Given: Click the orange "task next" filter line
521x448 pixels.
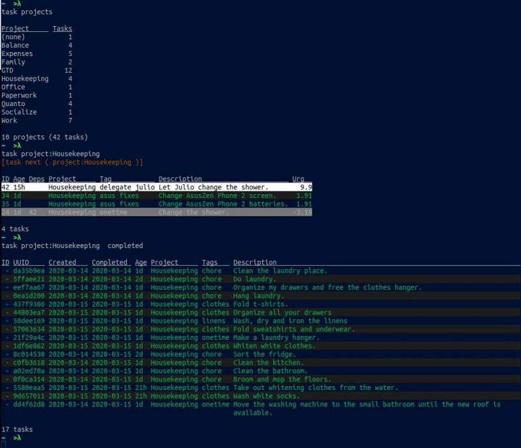Looking at the screenshot, I should coord(72,161).
